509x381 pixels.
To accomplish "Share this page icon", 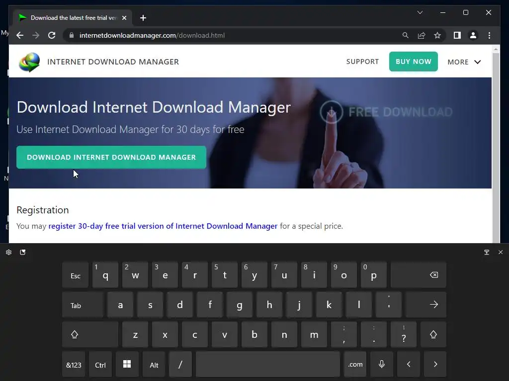I will (422, 35).
